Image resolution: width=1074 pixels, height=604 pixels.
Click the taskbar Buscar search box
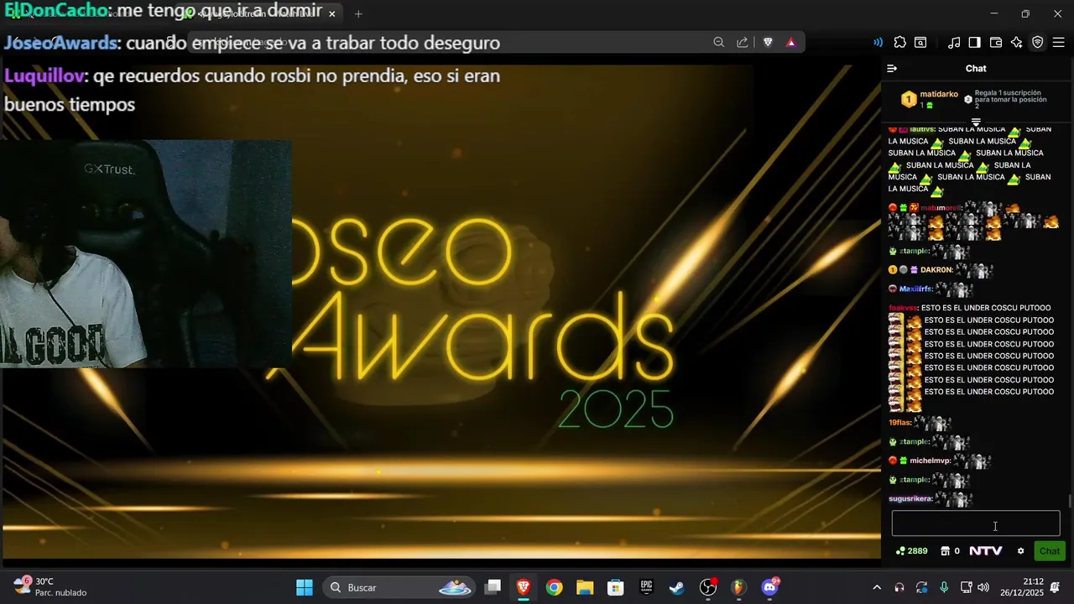[x=399, y=587]
